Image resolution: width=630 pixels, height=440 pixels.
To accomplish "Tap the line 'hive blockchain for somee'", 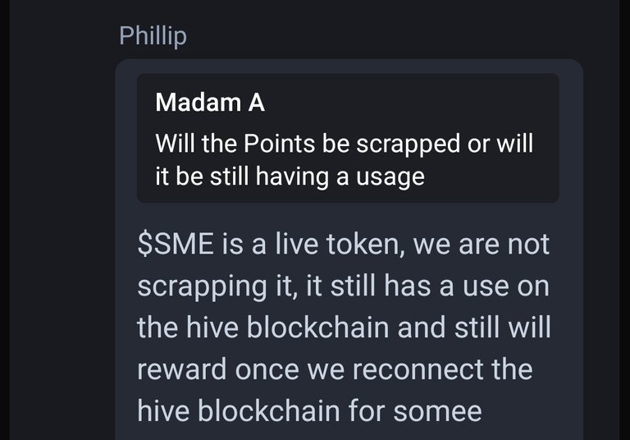I will tap(309, 410).
